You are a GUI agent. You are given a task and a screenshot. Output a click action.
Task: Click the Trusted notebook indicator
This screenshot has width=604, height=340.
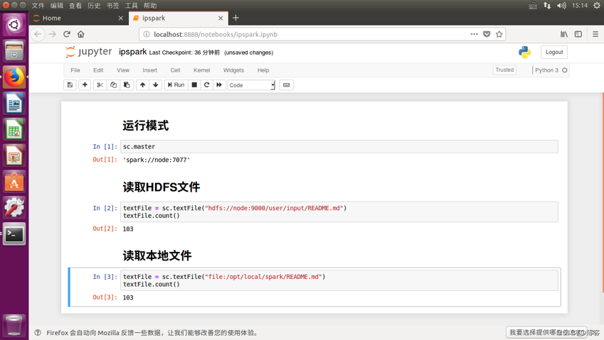[x=504, y=70]
